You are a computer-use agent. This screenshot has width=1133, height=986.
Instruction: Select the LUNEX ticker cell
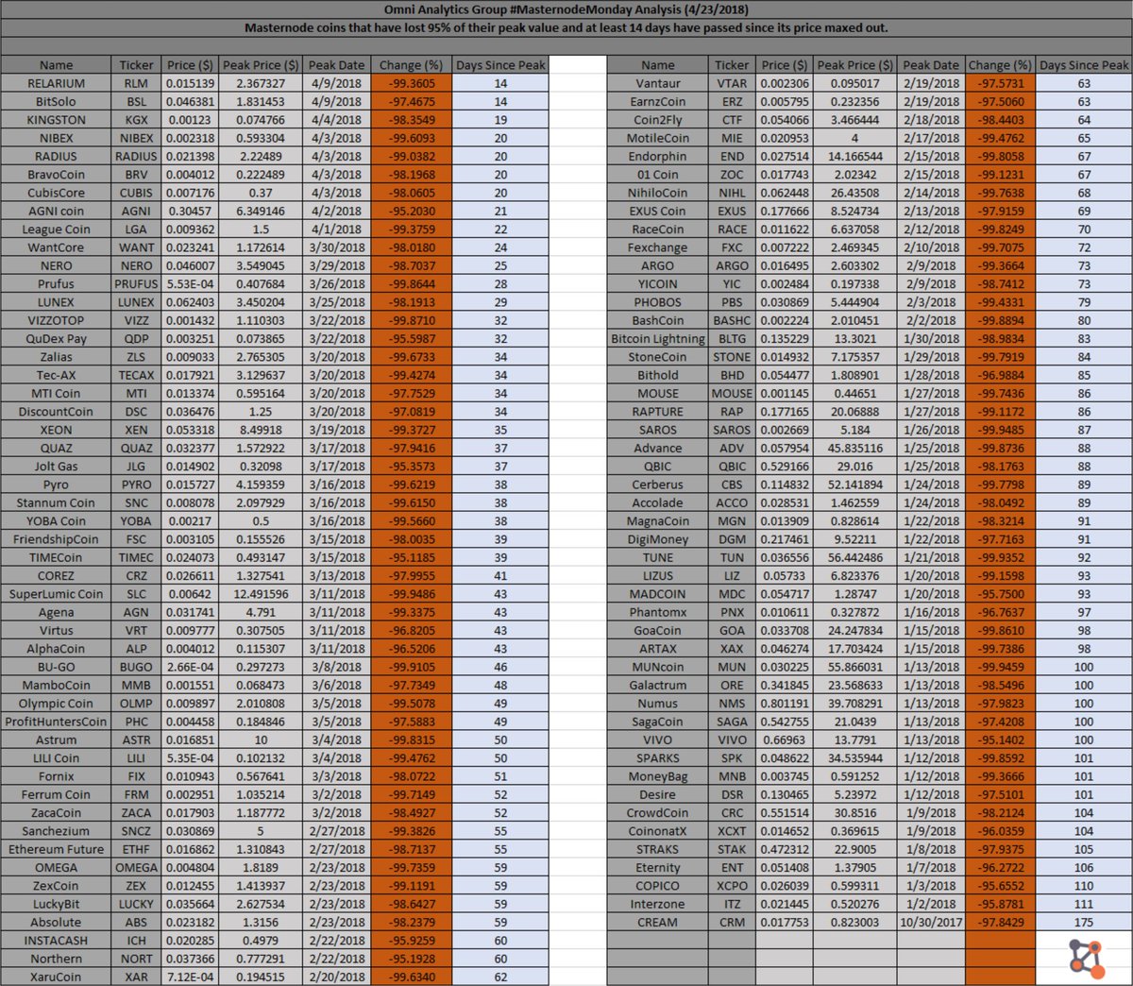136,302
